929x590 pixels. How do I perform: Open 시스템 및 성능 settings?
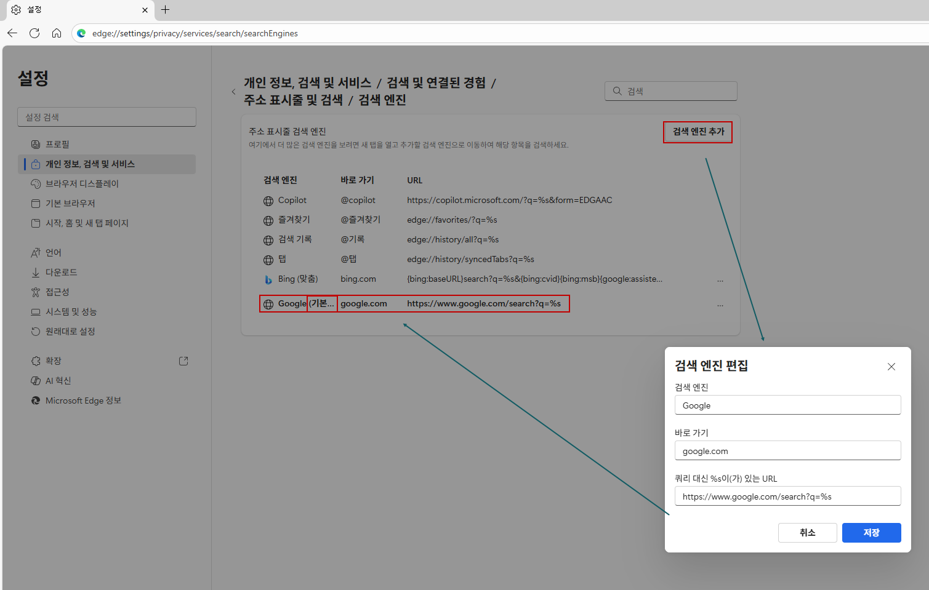(107, 311)
